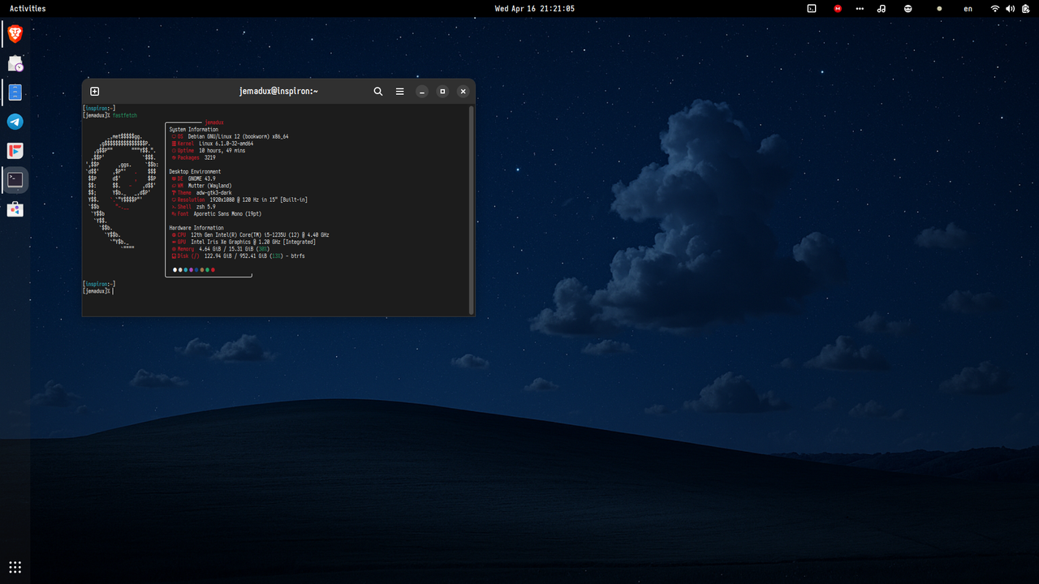Open Telegram from the dock

[15, 122]
